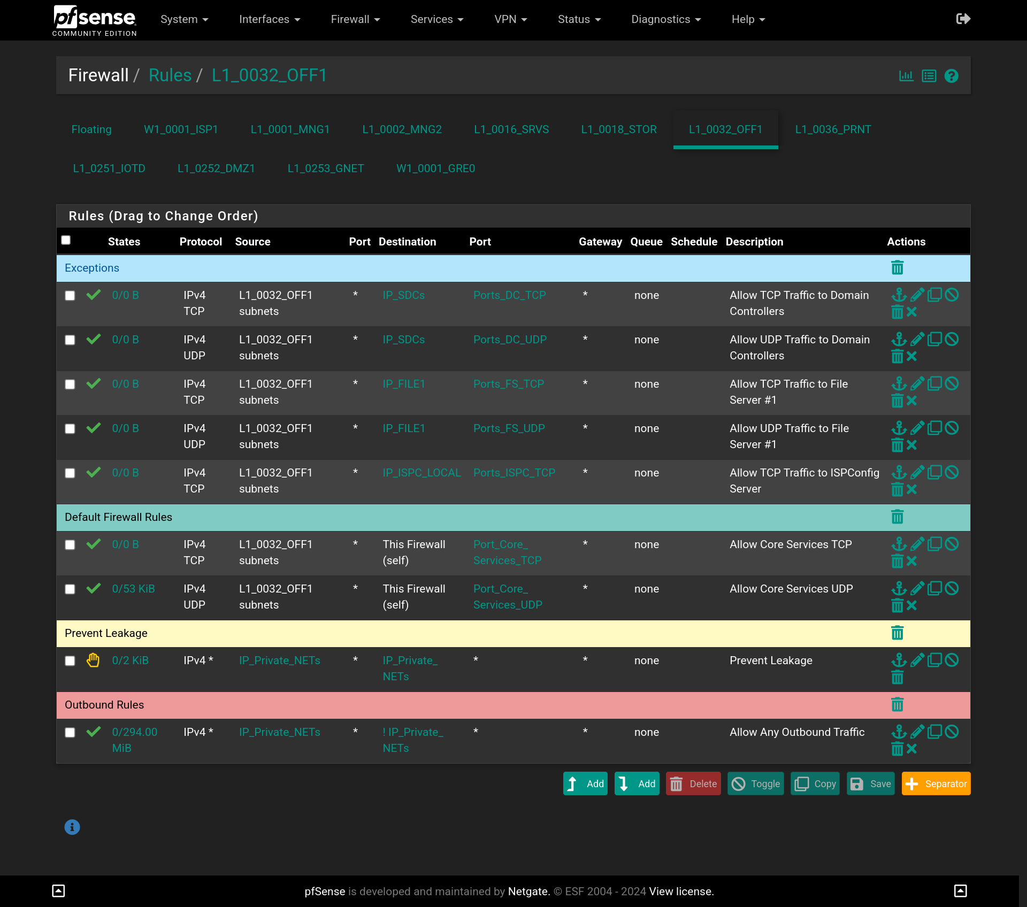This screenshot has width=1027, height=907.
Task: Switch to the Floating rules tab
Action: click(x=91, y=129)
